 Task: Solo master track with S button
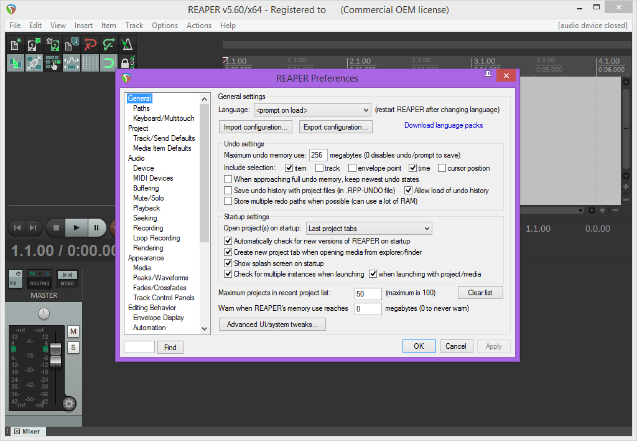tap(73, 348)
